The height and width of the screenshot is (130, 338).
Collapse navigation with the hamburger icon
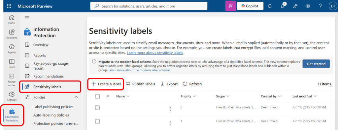pos(27,17)
